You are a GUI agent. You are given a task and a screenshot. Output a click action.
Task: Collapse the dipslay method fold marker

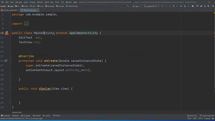click(x=11, y=89)
